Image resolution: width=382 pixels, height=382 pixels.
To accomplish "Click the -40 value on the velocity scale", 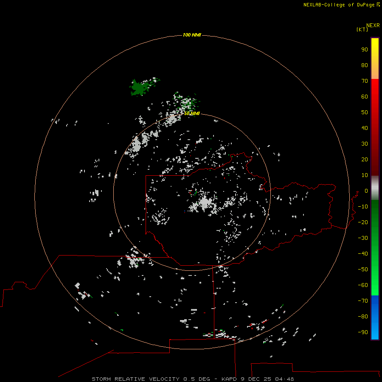I will (x=363, y=254).
